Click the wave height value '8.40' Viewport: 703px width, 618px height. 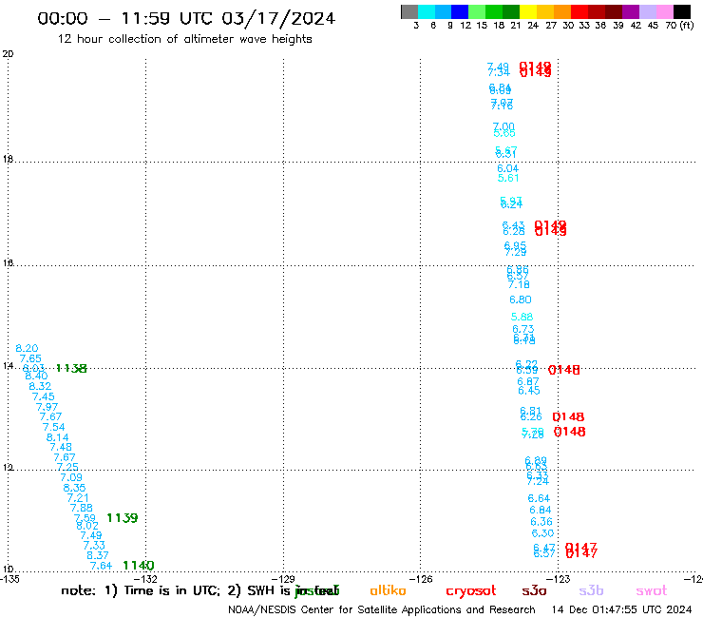click(36, 377)
